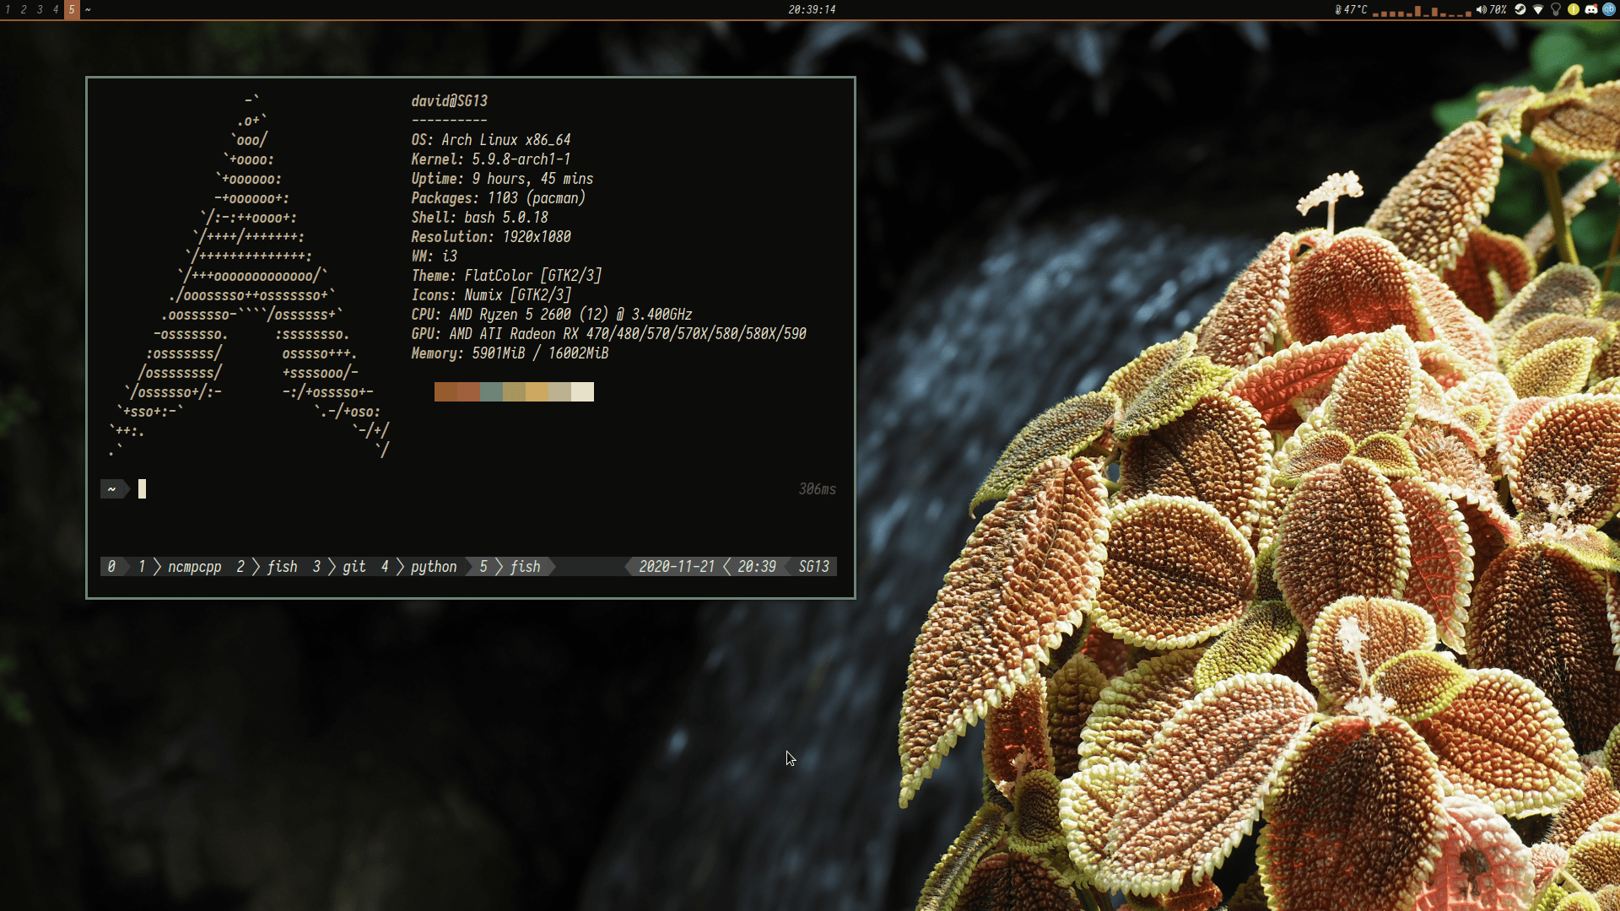The height and width of the screenshot is (911, 1620).
Task: Click the 'Packages: 1103 (pacman)' line
Action: tap(499, 198)
